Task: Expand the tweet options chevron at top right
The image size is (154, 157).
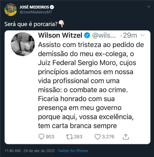Action: point(149,7)
